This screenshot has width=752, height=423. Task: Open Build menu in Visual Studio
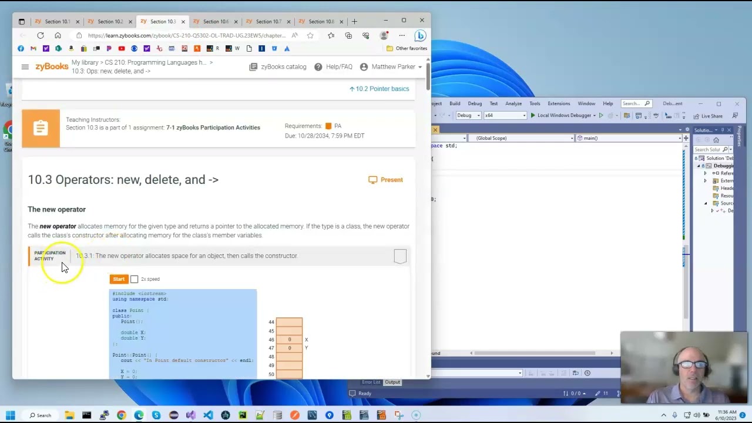click(x=455, y=103)
